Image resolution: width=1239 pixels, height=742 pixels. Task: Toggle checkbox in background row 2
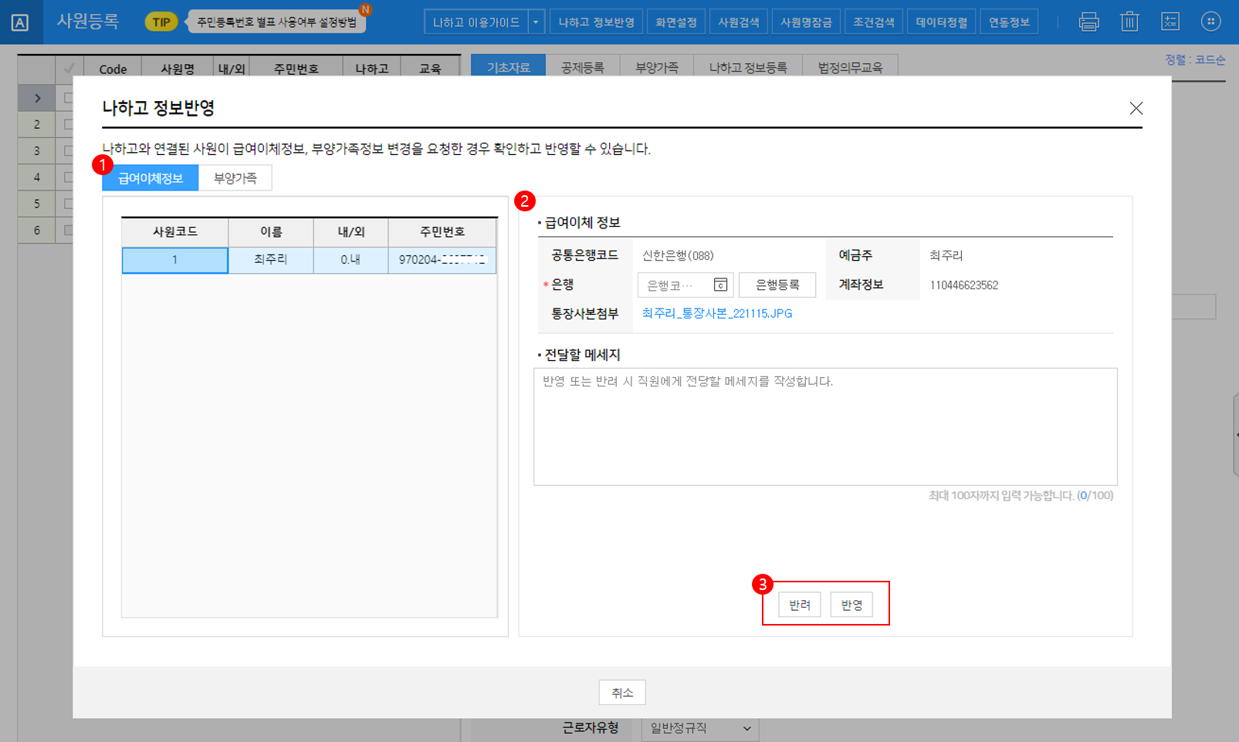(x=69, y=124)
